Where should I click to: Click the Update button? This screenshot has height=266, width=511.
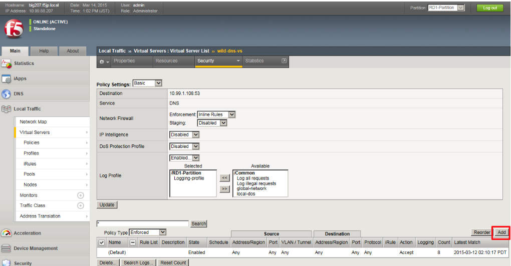tap(107, 205)
